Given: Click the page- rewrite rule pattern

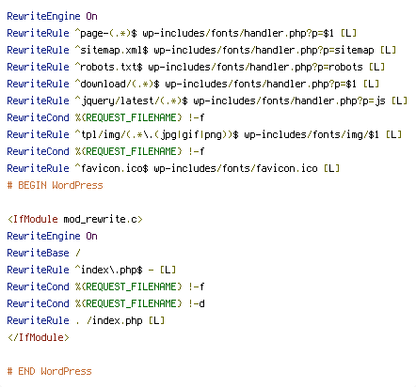Looking at the screenshot, I should click(x=106, y=33).
